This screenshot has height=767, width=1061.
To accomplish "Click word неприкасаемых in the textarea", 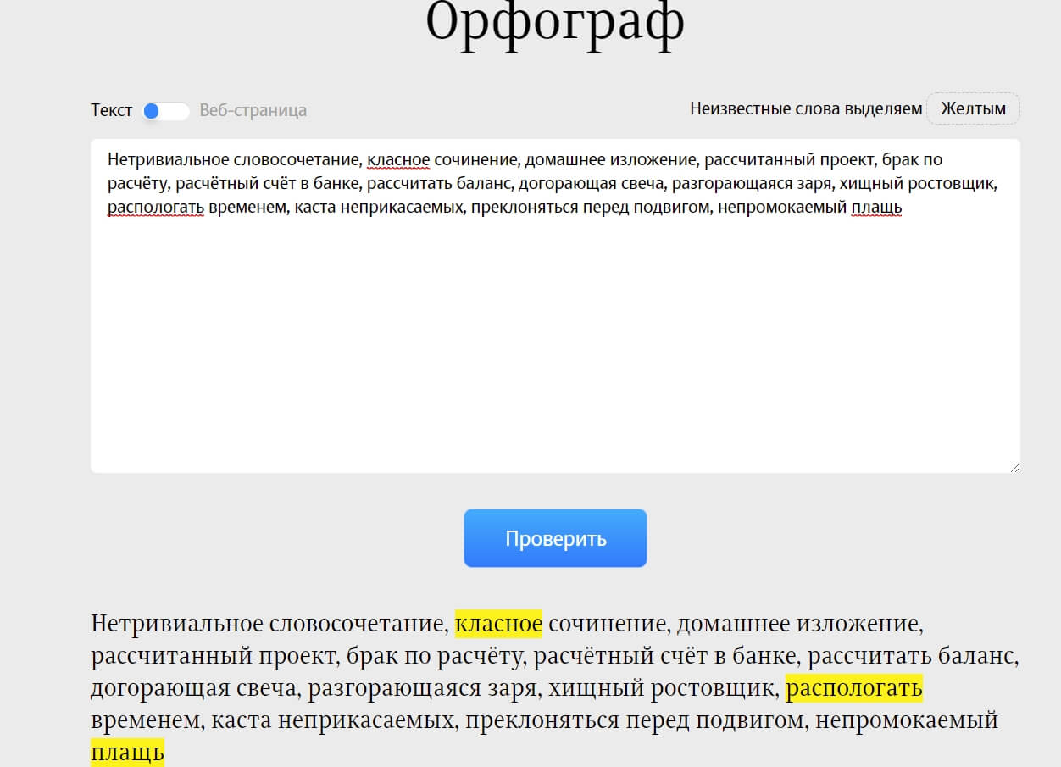I will click(403, 208).
